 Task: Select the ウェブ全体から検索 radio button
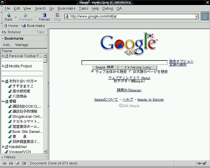[92, 71]
